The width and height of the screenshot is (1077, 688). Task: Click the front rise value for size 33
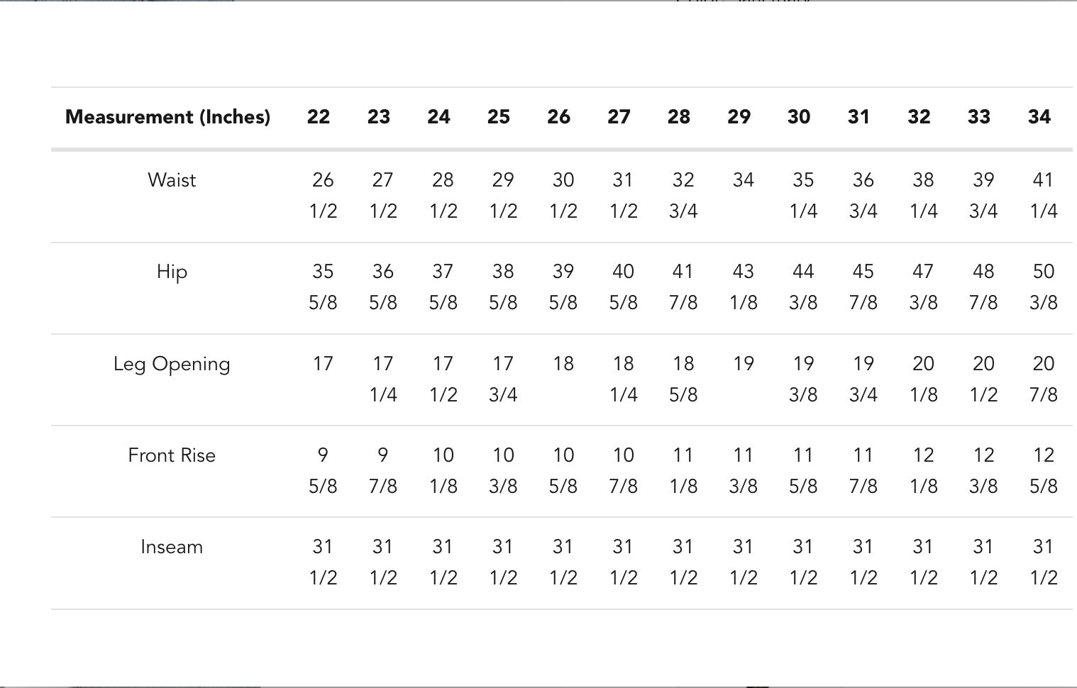(x=983, y=470)
